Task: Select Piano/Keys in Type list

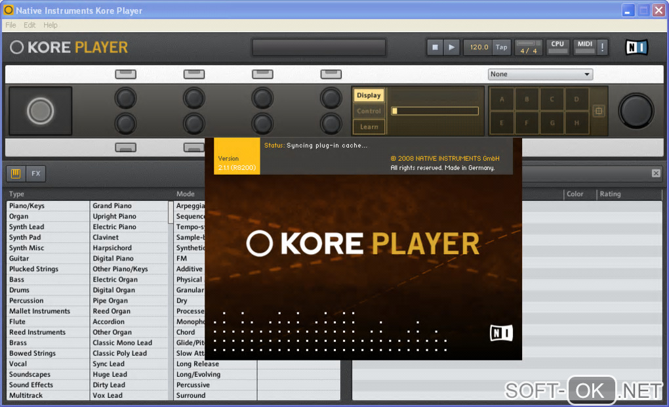Action: pos(48,206)
